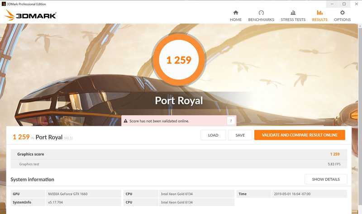Screen dimensions: 362x214
Task: Click the 3DMark logo
Action: [x=30, y=15]
